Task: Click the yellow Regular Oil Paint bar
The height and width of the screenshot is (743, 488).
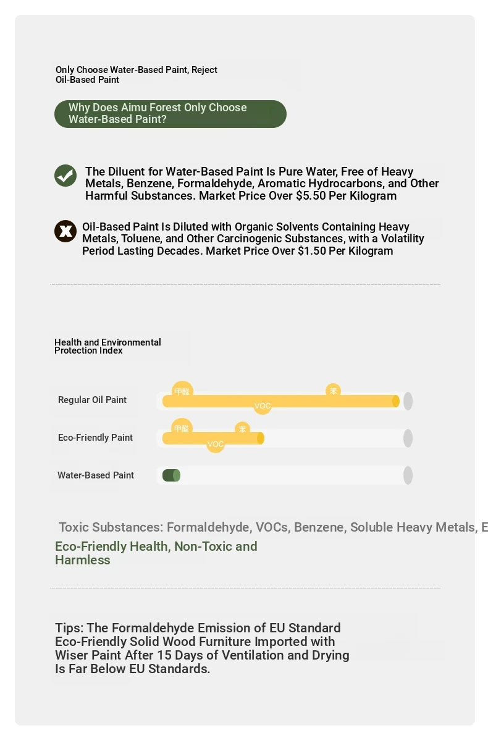Action: (281, 401)
